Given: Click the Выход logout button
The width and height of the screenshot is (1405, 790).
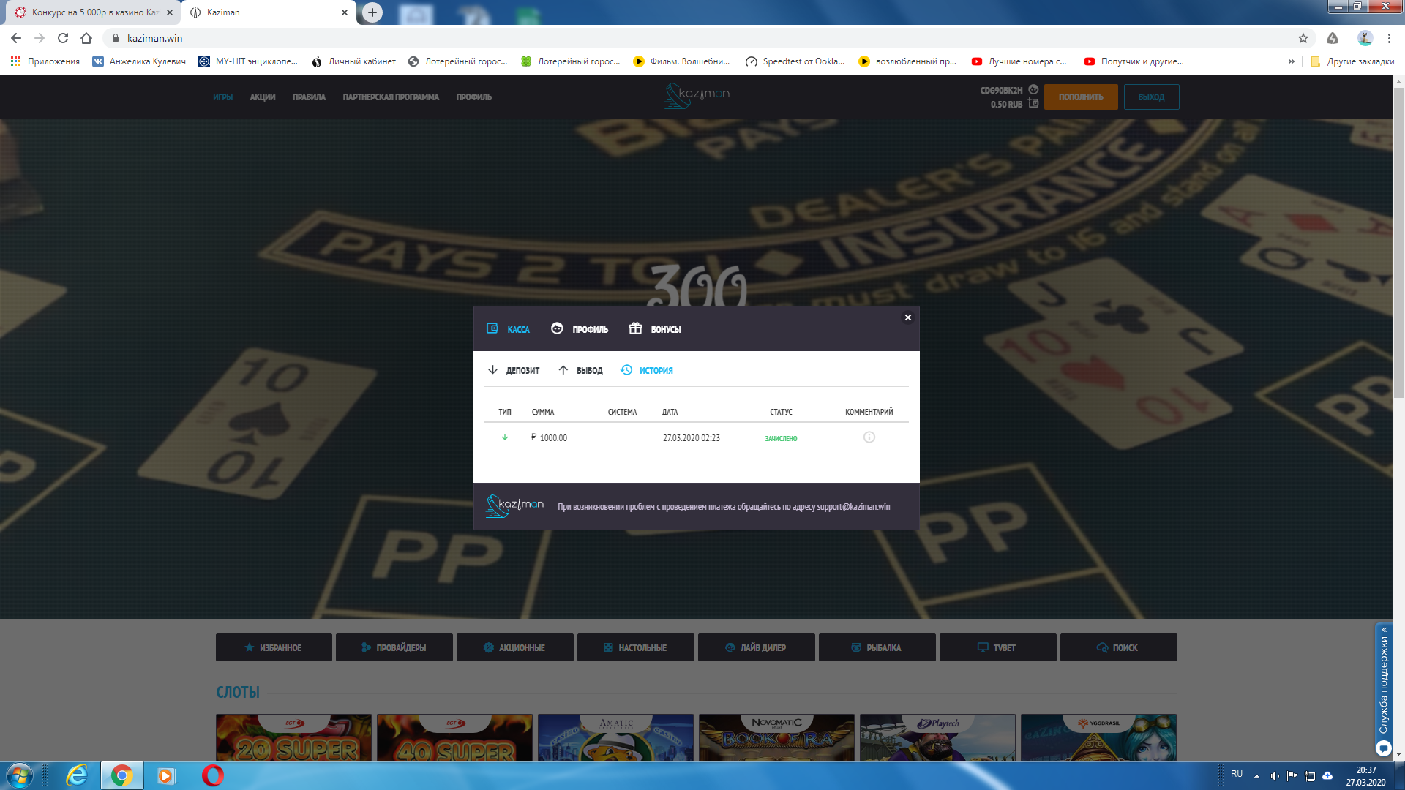Looking at the screenshot, I should pyautogui.click(x=1150, y=97).
